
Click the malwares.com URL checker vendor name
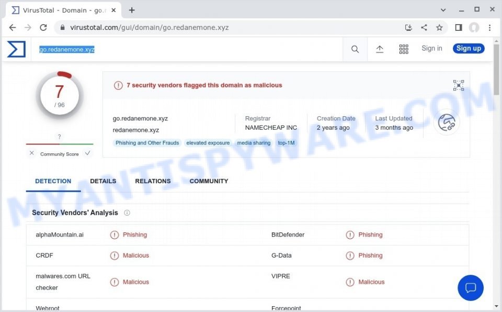point(63,282)
